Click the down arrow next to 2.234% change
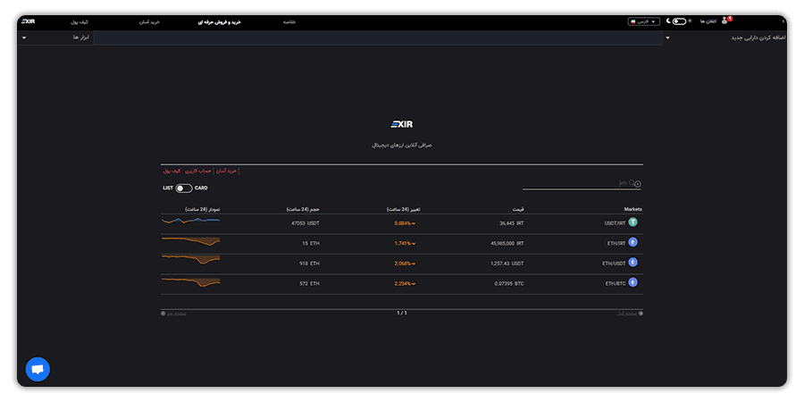Image resolution: width=804 pixels, height=402 pixels. pyautogui.click(x=414, y=283)
